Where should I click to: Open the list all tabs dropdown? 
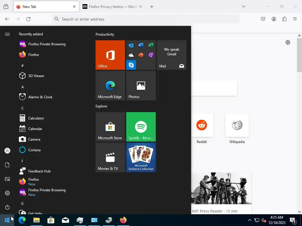[x=243, y=6]
